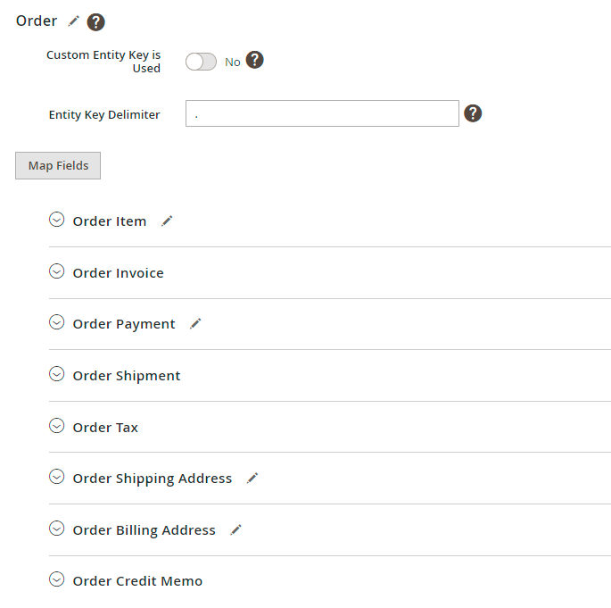The height and width of the screenshot is (608, 611).
Task: Expand the Order Item section chevron
Action: coord(57,220)
